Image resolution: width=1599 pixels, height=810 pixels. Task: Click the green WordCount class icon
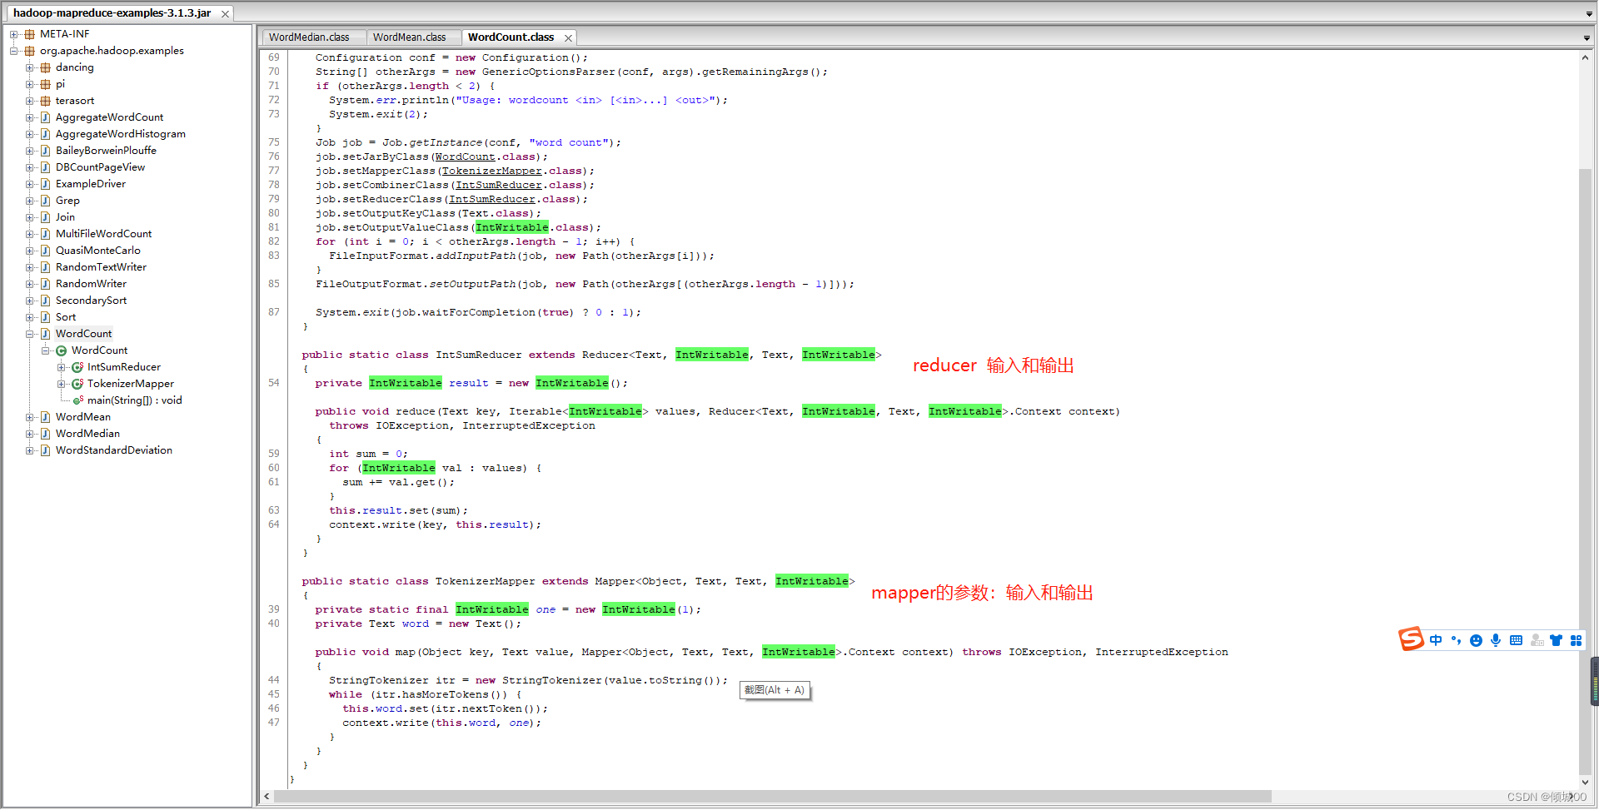point(62,350)
